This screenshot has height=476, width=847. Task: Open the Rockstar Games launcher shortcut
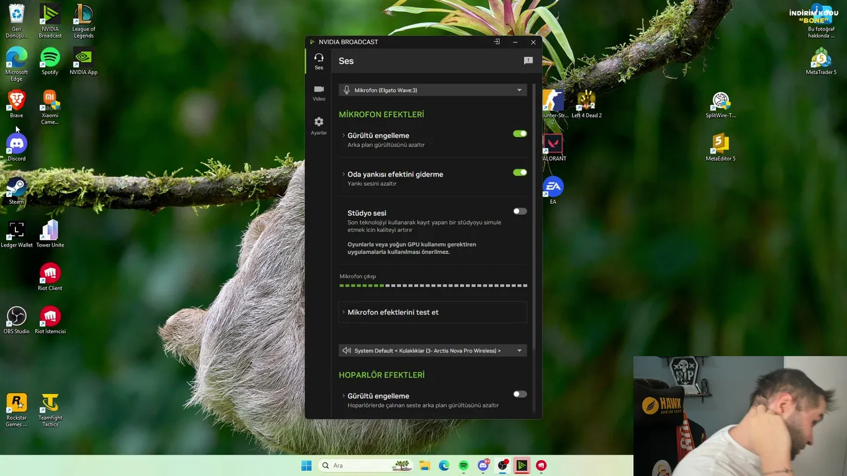(x=17, y=411)
